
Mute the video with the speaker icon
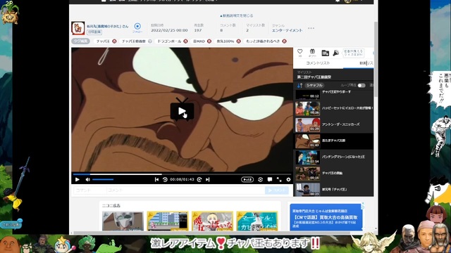pyautogui.click(x=87, y=180)
